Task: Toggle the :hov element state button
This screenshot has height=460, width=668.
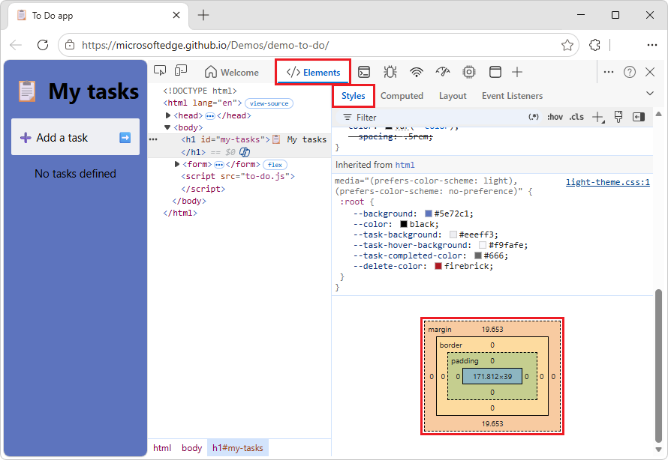Action: pos(555,117)
